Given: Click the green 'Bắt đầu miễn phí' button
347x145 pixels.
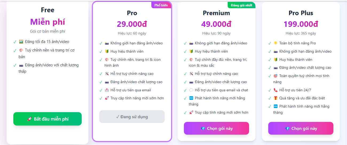Looking at the screenshot, I should coord(48,119).
